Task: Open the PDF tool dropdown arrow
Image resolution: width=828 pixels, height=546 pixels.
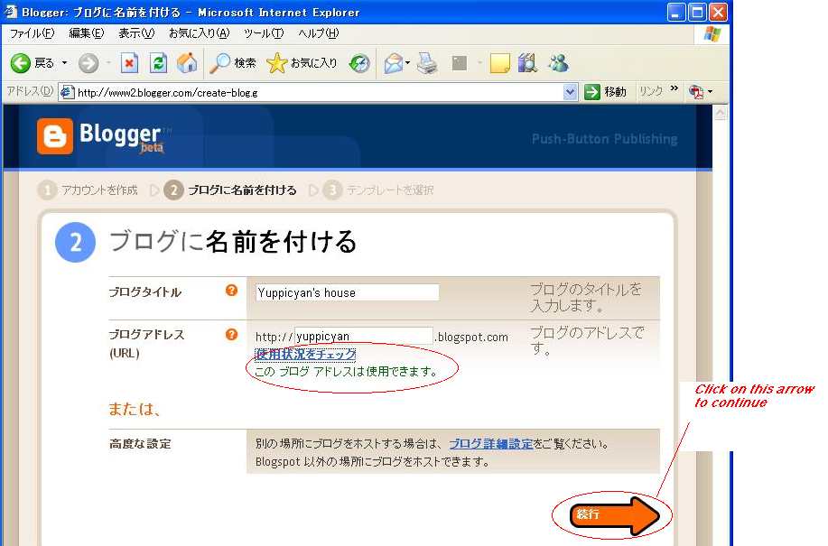Action: click(x=711, y=92)
